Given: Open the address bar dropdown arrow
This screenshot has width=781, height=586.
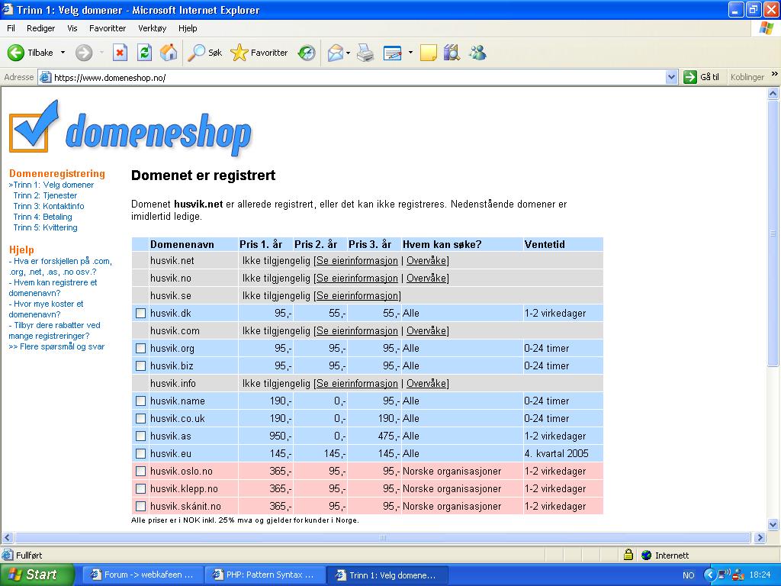Looking at the screenshot, I should [x=671, y=77].
